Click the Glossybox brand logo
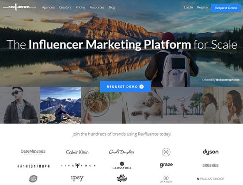The width and height of the screenshot is (243, 185). pos(122,166)
